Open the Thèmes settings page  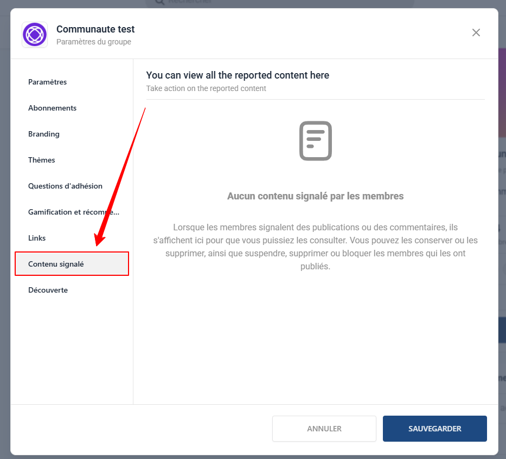(x=42, y=160)
